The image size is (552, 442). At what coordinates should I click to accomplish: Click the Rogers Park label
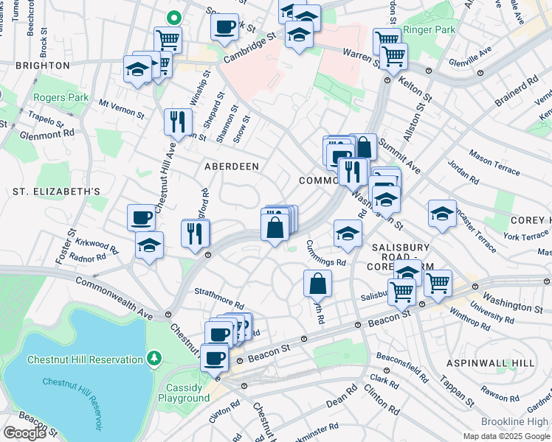(x=61, y=97)
